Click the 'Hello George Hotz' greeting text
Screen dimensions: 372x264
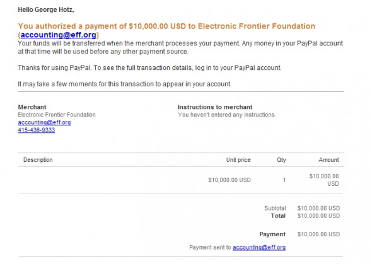[46, 9]
